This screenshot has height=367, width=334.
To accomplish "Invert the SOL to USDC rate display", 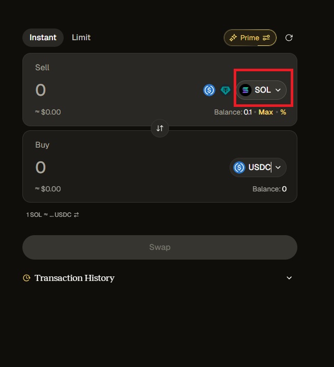I will tap(76, 215).
